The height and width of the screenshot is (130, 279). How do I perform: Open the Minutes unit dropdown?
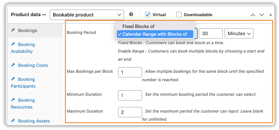pyautogui.click(x=239, y=33)
